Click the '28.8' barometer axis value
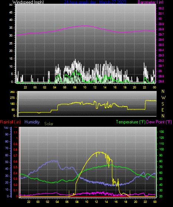 point(161,81)
